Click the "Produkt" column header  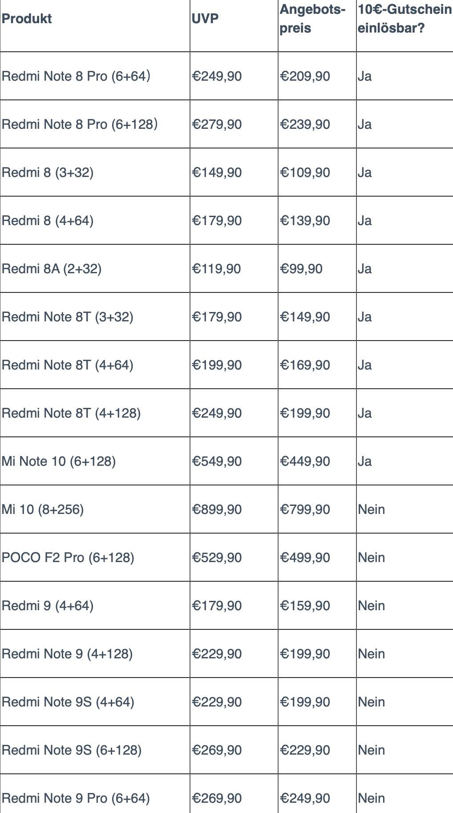pos(27,19)
